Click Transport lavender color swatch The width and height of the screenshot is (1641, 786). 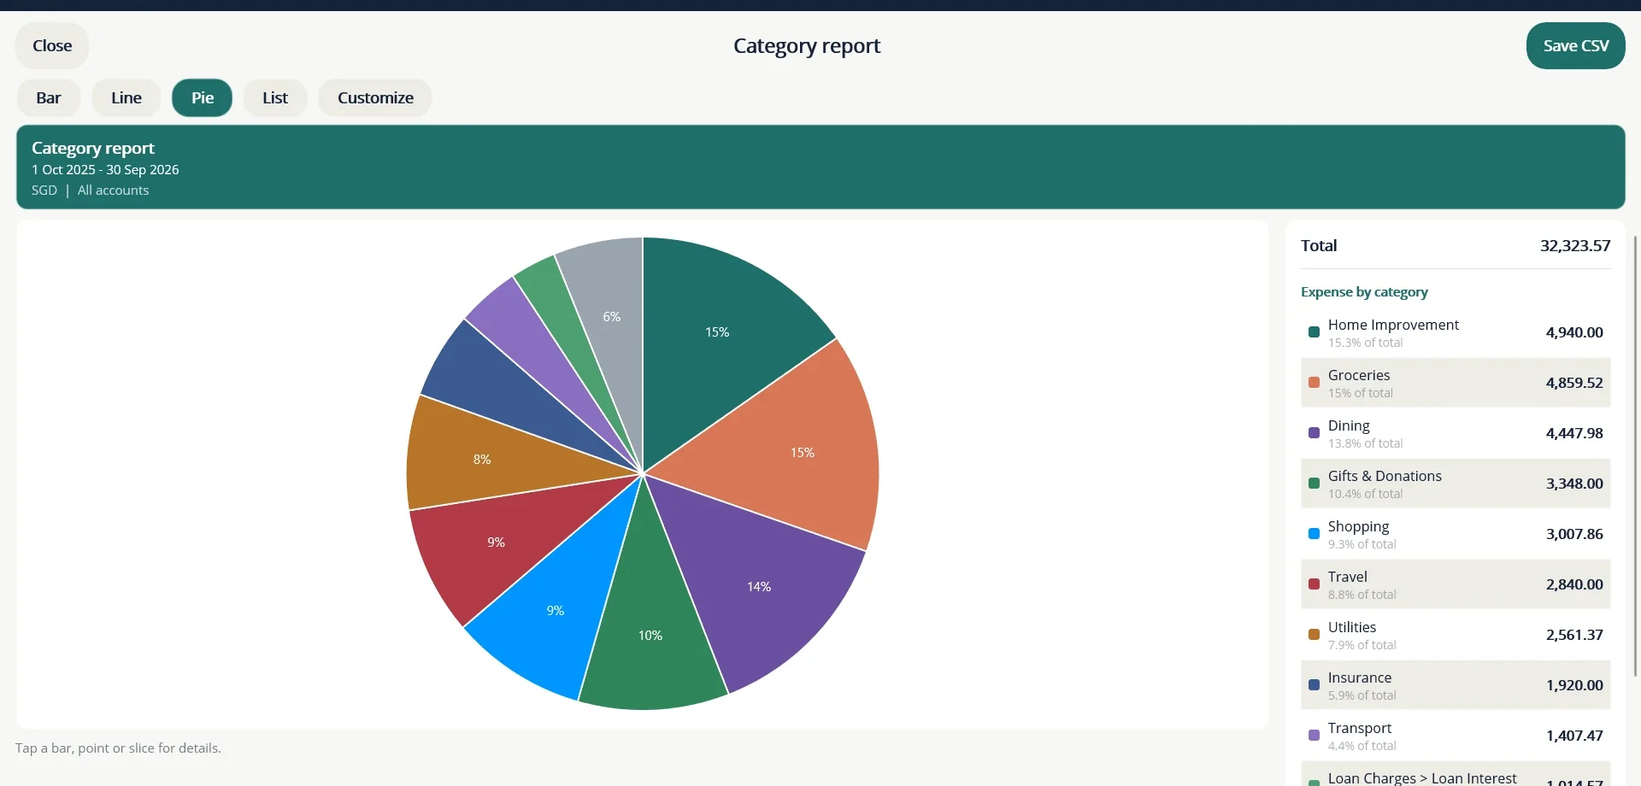click(1314, 736)
